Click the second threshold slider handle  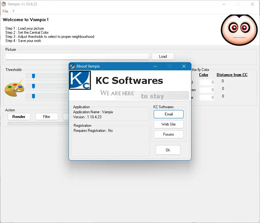pyautogui.click(x=34, y=86)
